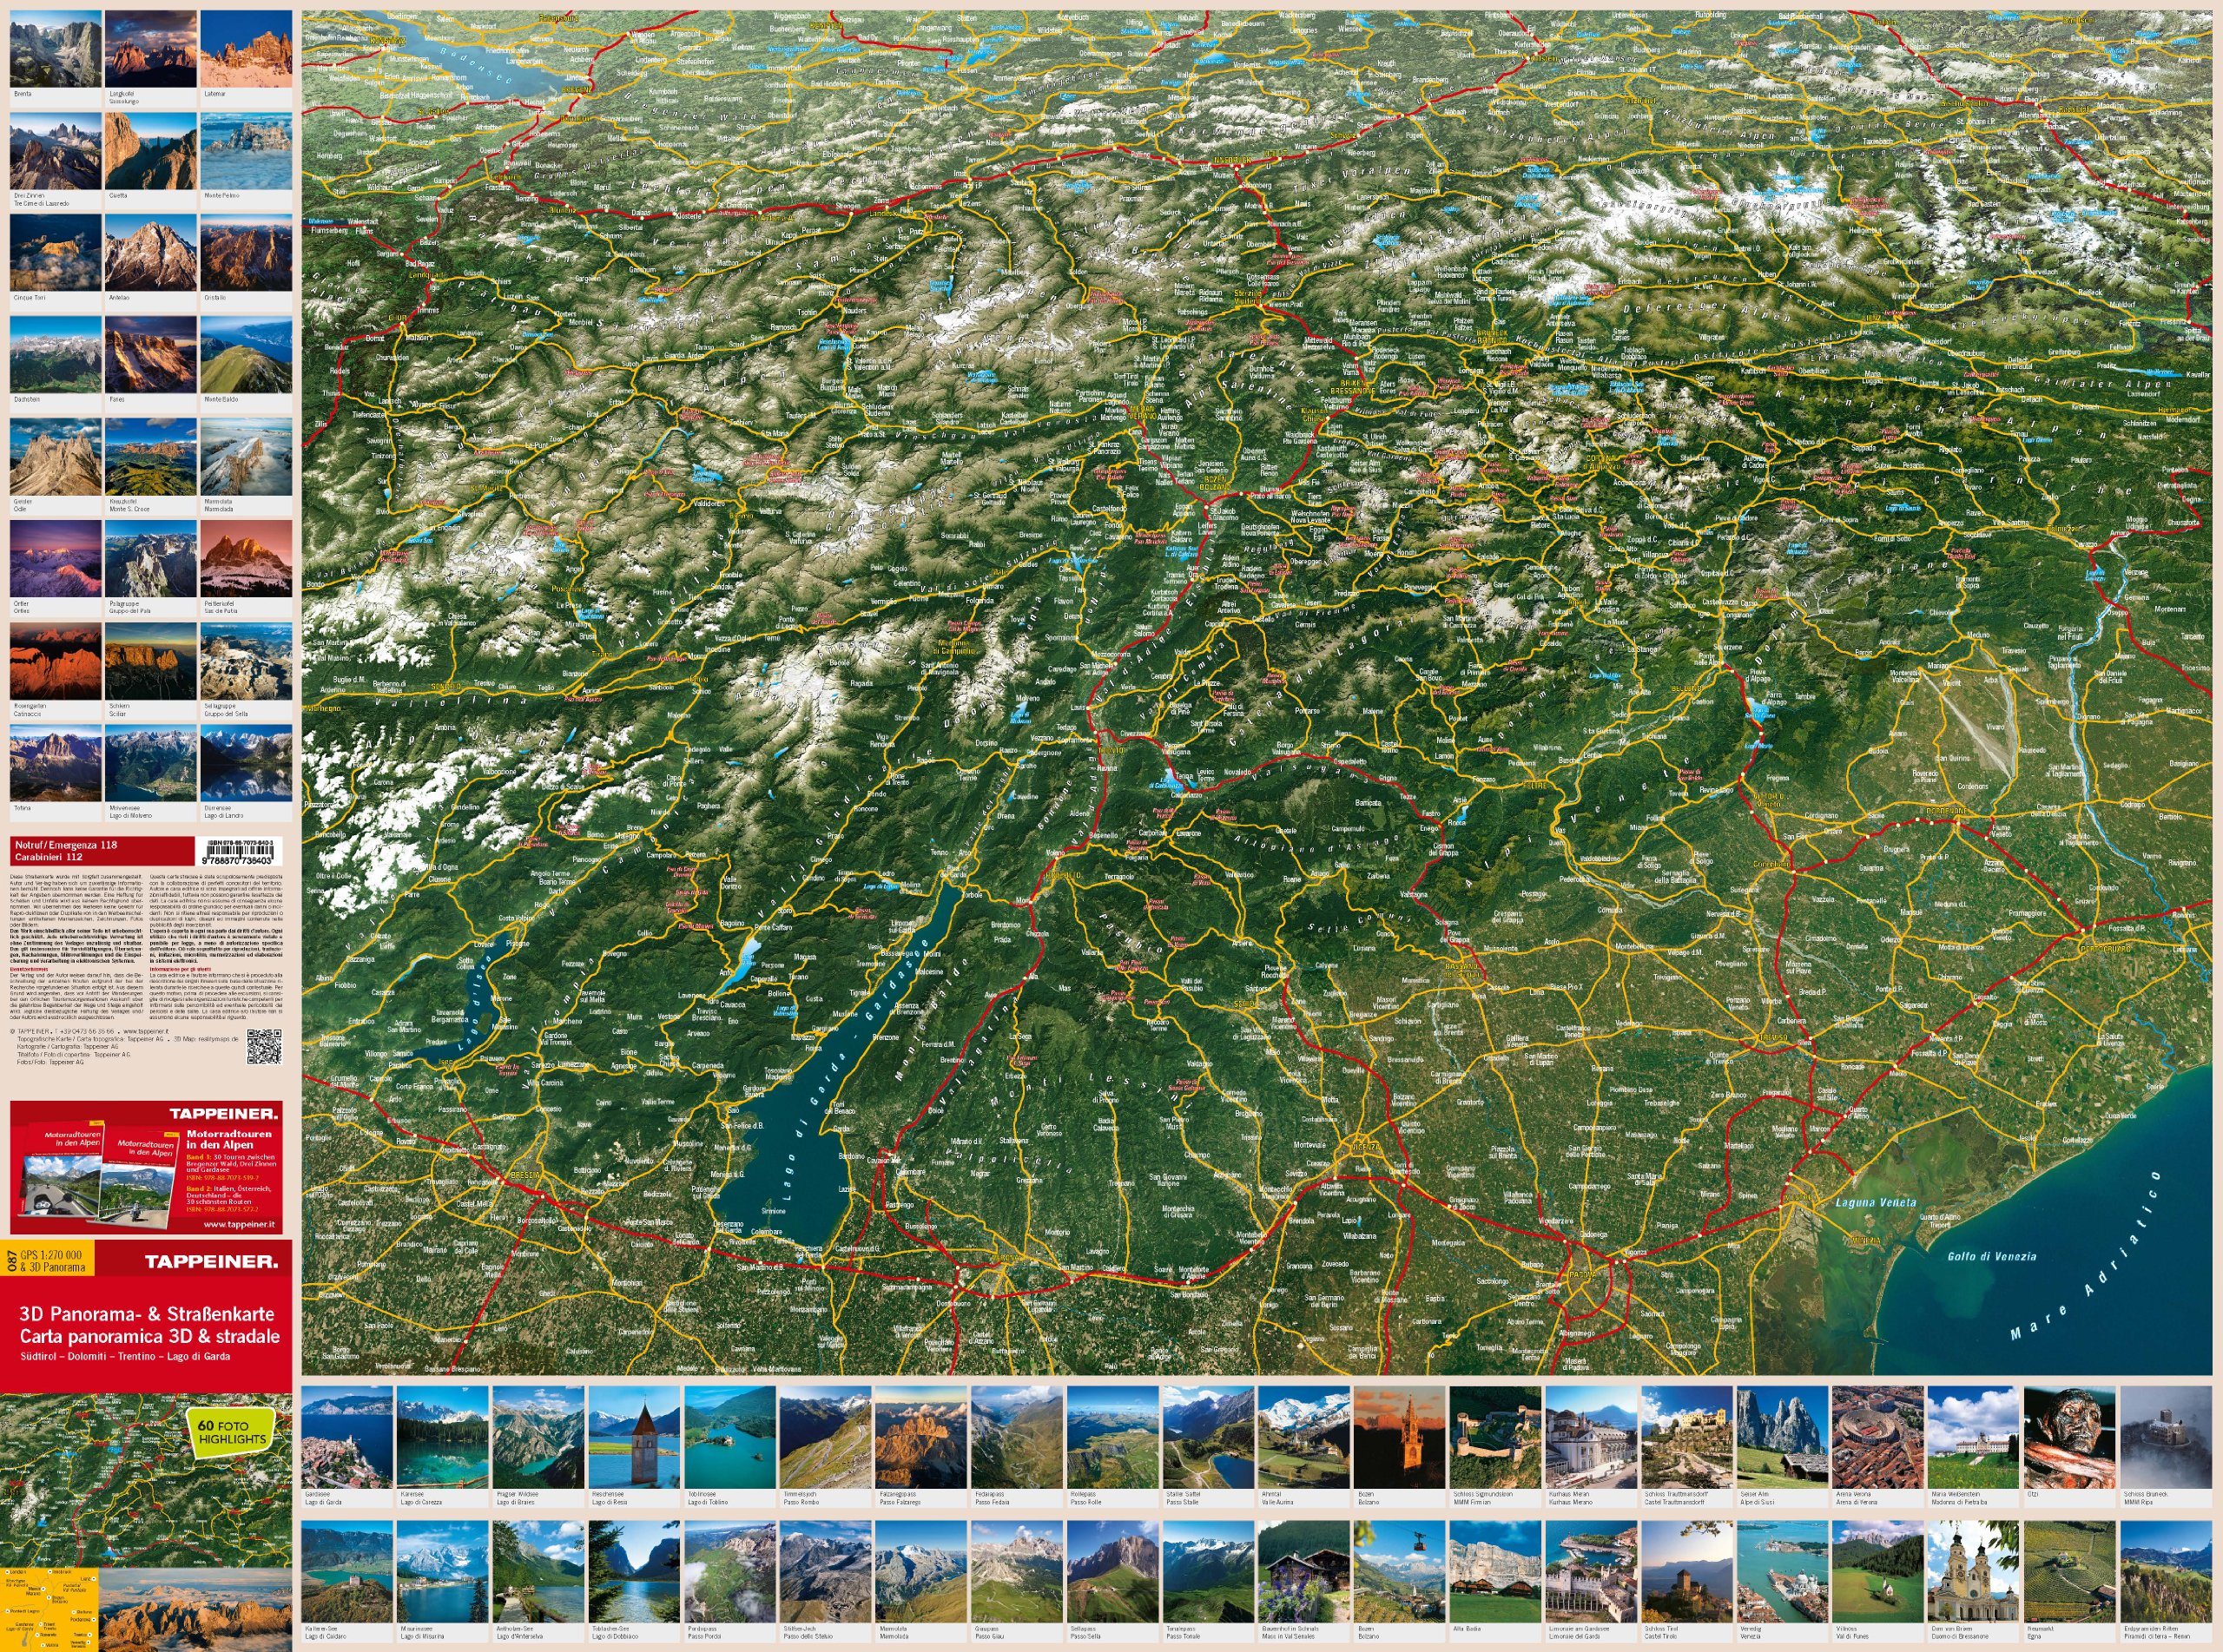Click the Motorradtouren in den Alpen advertisement

click(146, 1168)
